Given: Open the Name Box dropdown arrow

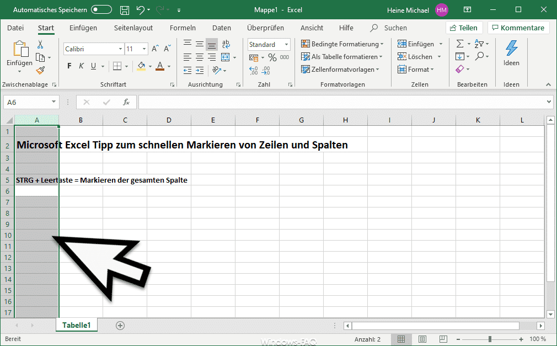Looking at the screenshot, I should click(53, 102).
